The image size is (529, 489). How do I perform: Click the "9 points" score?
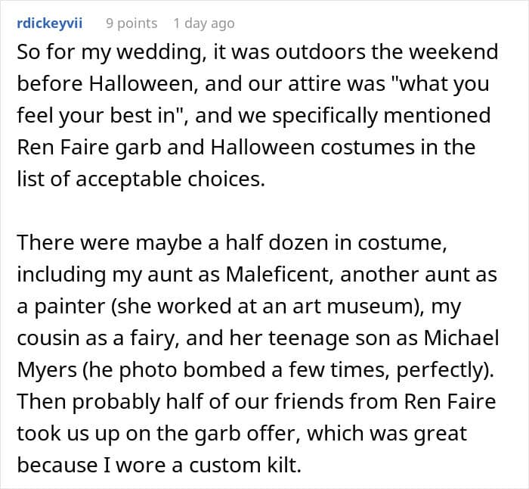[x=131, y=23]
